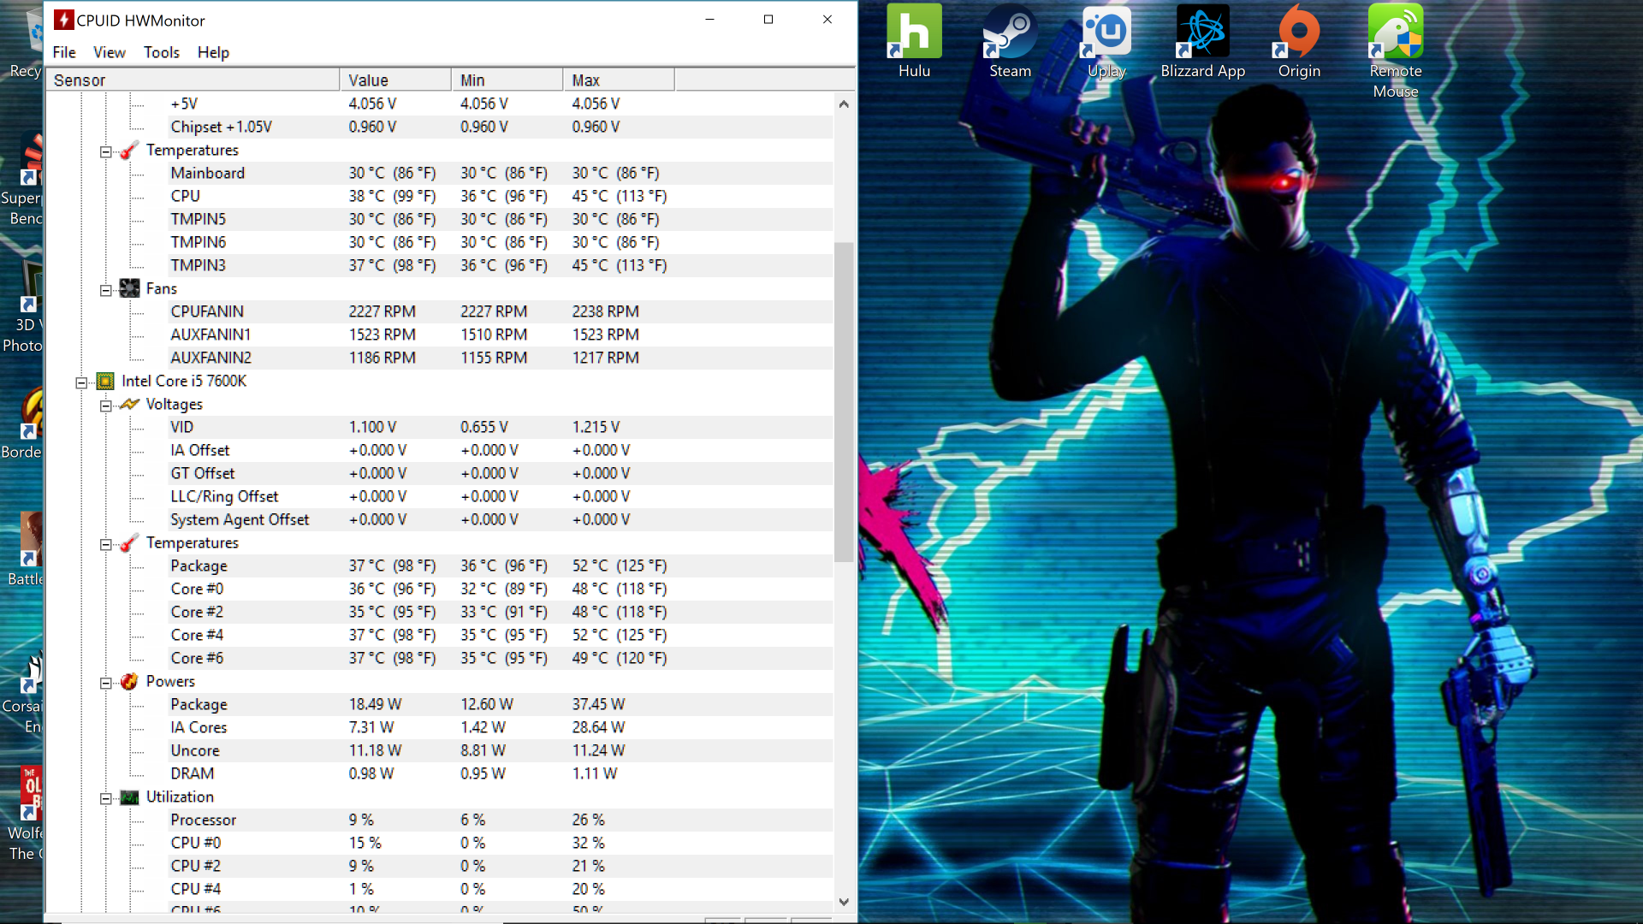Collapse the Voltages group
The height and width of the screenshot is (924, 1643).
(105, 406)
